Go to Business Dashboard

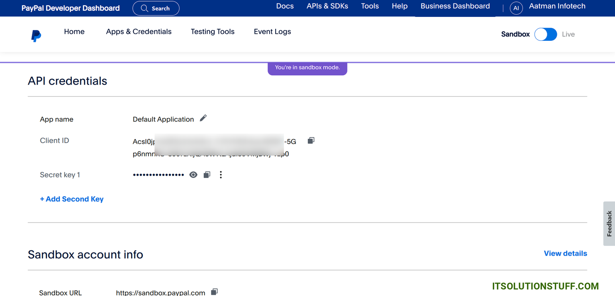[455, 6]
